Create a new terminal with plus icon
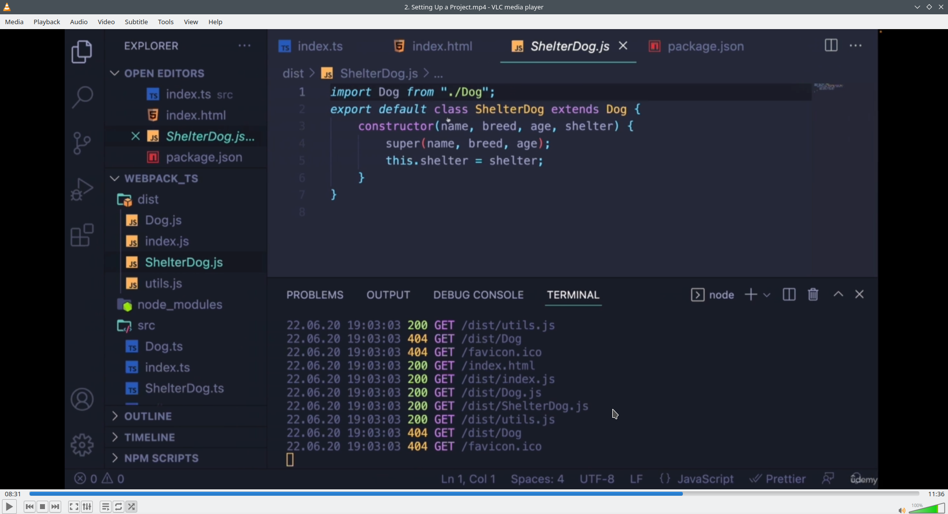 751,294
